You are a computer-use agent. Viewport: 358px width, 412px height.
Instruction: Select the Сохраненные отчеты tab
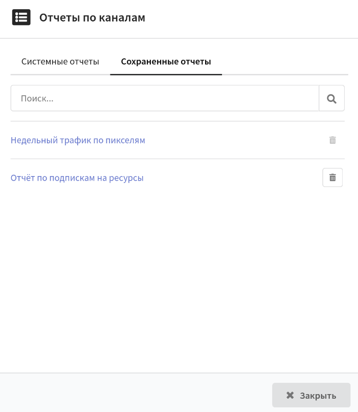[166, 61]
